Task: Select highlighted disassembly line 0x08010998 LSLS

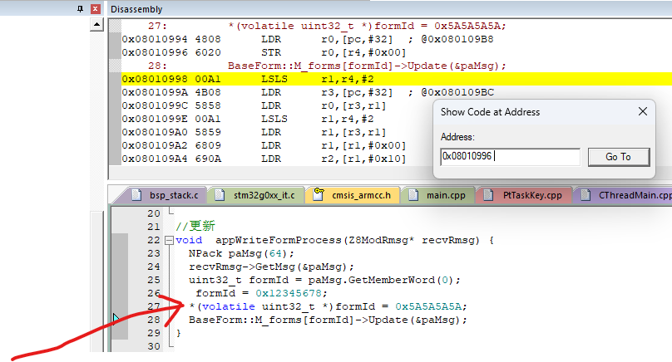Action: coord(397,79)
